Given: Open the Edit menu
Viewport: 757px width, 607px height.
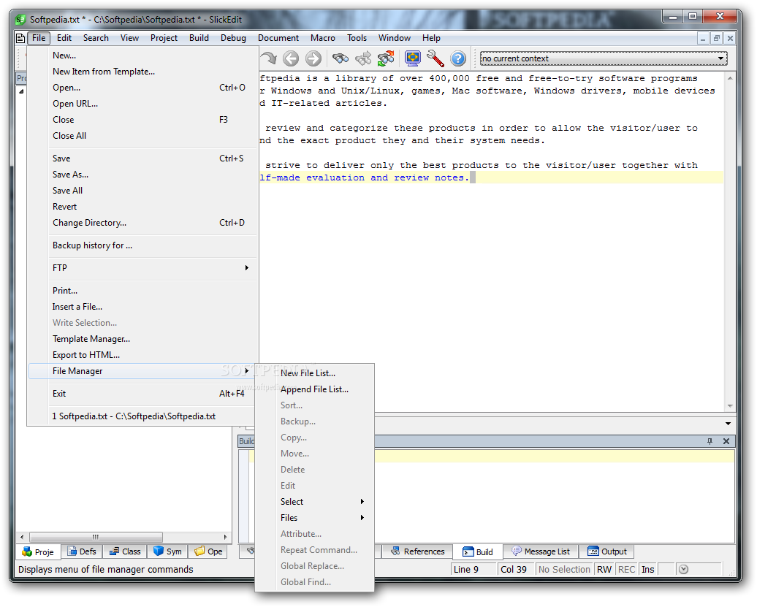Looking at the screenshot, I should pyautogui.click(x=64, y=38).
